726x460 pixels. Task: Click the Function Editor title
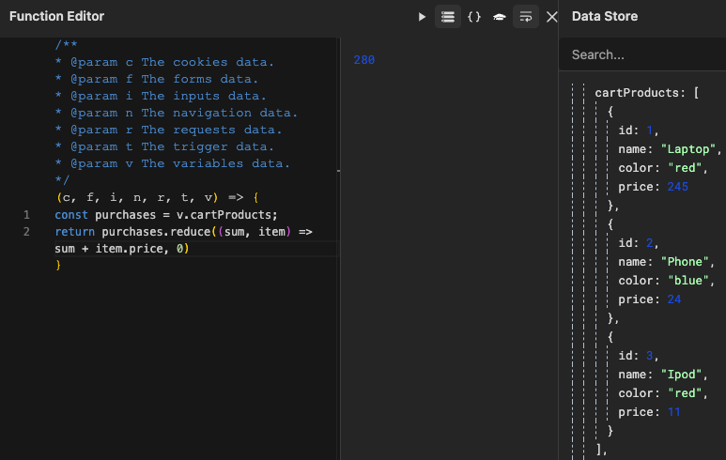[x=57, y=16]
